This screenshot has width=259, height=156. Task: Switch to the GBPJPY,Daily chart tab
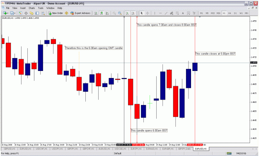pos(184,149)
